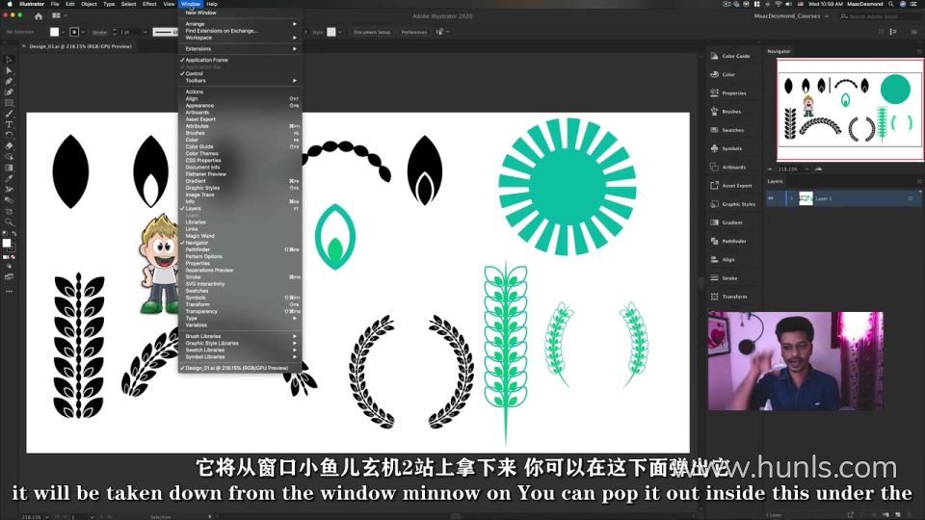Viewport: 925px width, 520px height.
Task: Expand the Workspace submenu
Action: pyautogui.click(x=240, y=38)
